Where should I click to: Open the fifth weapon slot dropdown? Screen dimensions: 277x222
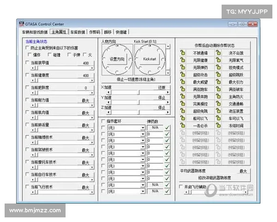(x=143, y=153)
